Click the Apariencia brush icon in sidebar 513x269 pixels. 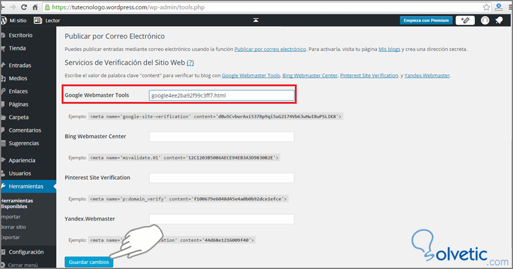(3, 160)
